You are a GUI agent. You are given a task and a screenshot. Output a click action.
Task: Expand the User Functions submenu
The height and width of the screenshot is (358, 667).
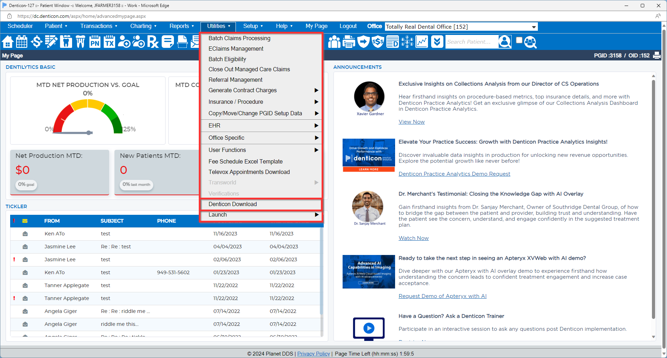coord(261,150)
